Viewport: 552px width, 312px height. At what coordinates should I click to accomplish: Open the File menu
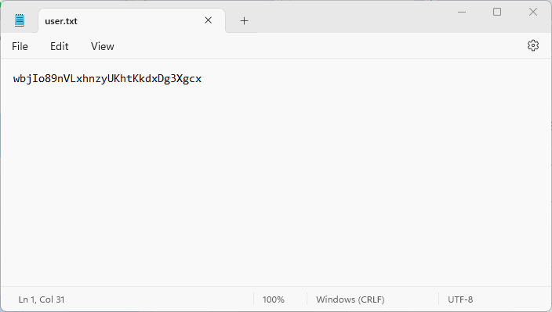[x=20, y=46]
